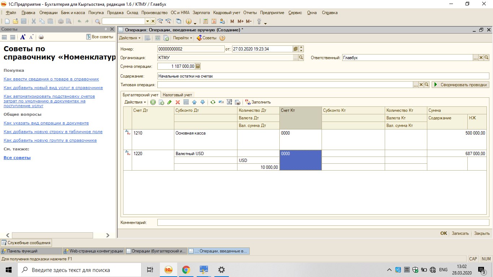Image resolution: width=493 pixels, height=277 pixels.
Task: Select the Бухгалтерский учет tab
Action: (x=140, y=95)
